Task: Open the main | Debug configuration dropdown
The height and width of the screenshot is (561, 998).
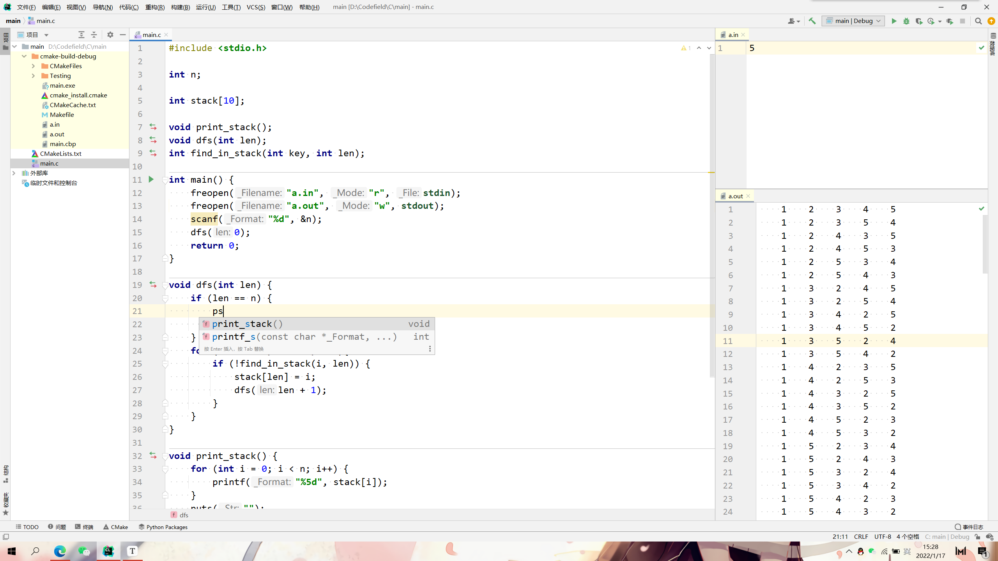Action: pyautogui.click(x=853, y=21)
